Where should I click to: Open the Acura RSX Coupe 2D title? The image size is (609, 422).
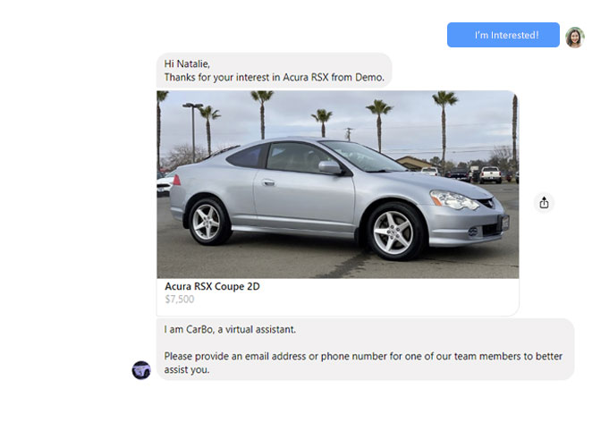(212, 286)
